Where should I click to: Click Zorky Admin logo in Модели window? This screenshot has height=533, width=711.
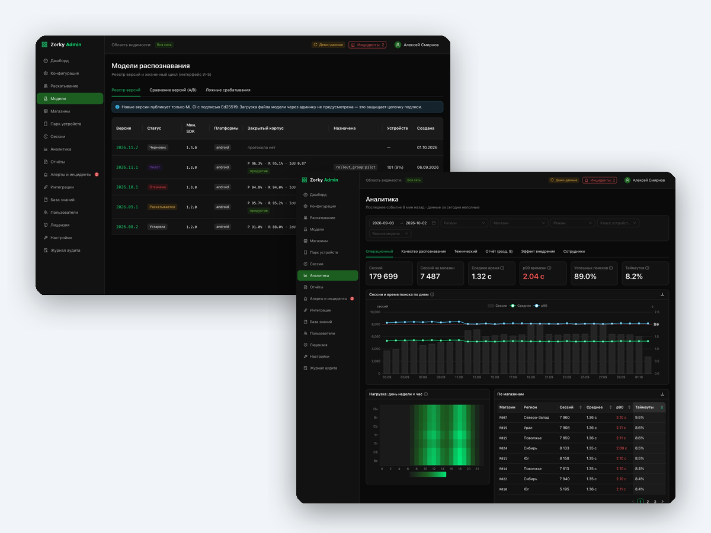click(62, 44)
